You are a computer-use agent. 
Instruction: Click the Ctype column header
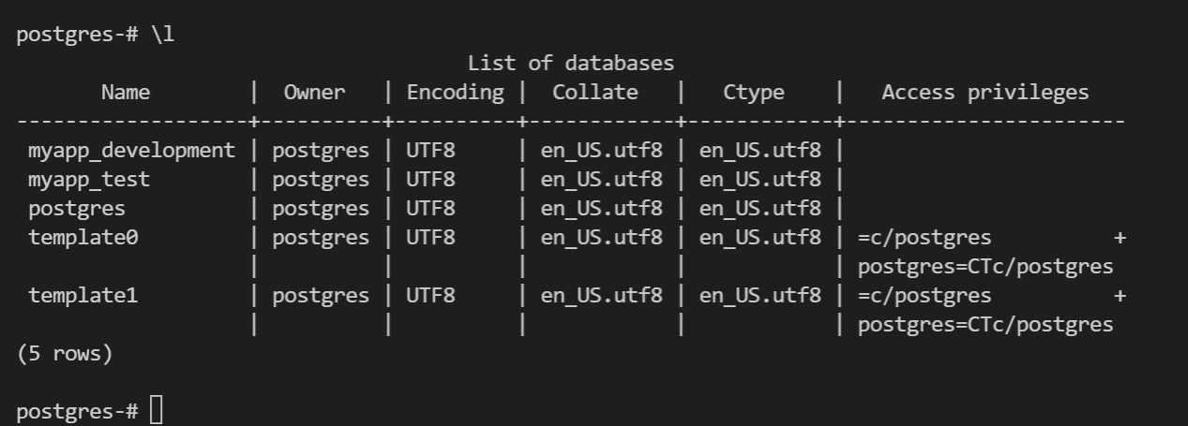754,93
